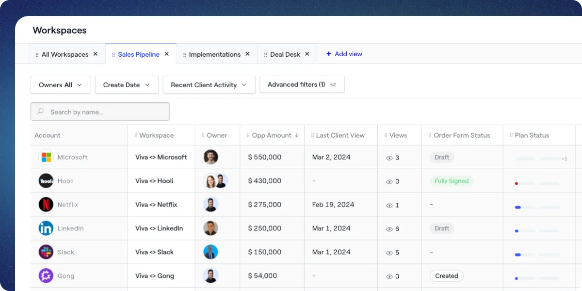Open the Recent Client Activity dropdown

click(x=209, y=85)
